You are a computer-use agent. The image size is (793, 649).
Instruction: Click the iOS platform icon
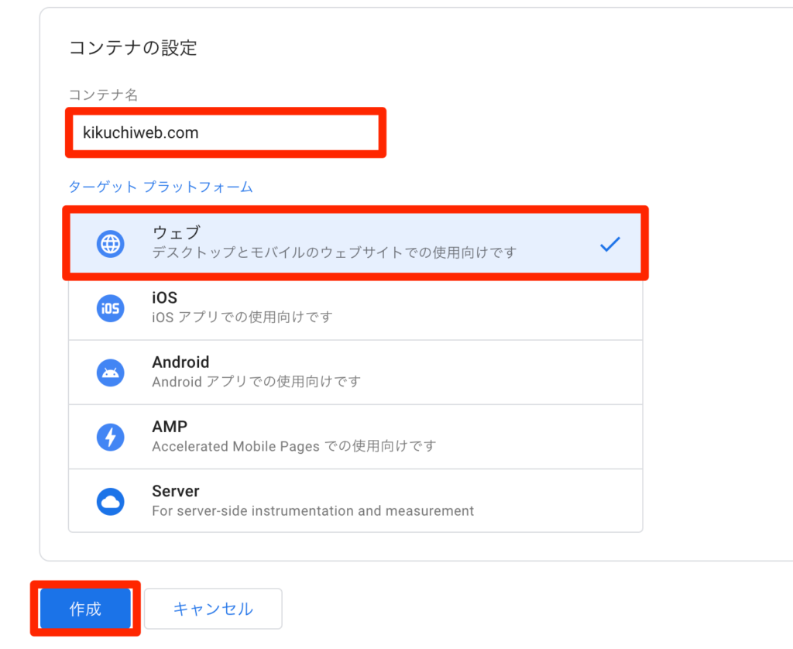point(110,308)
